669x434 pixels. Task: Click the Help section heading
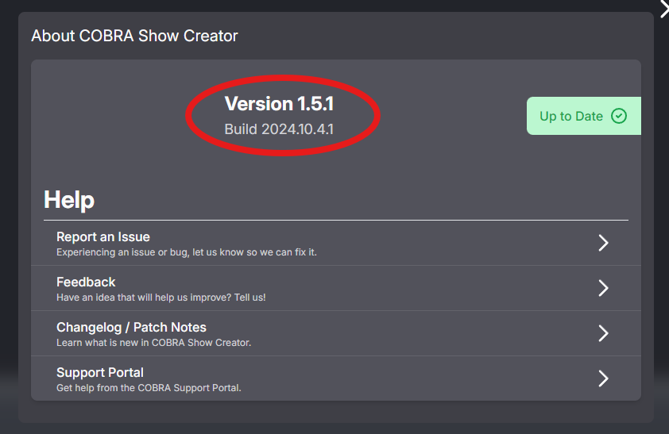[x=68, y=200]
